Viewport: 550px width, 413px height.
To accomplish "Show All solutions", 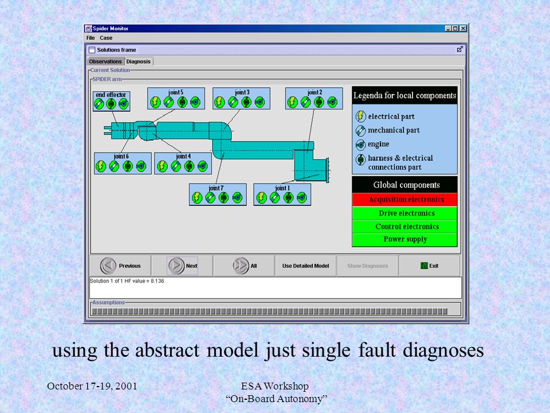I will point(244,266).
